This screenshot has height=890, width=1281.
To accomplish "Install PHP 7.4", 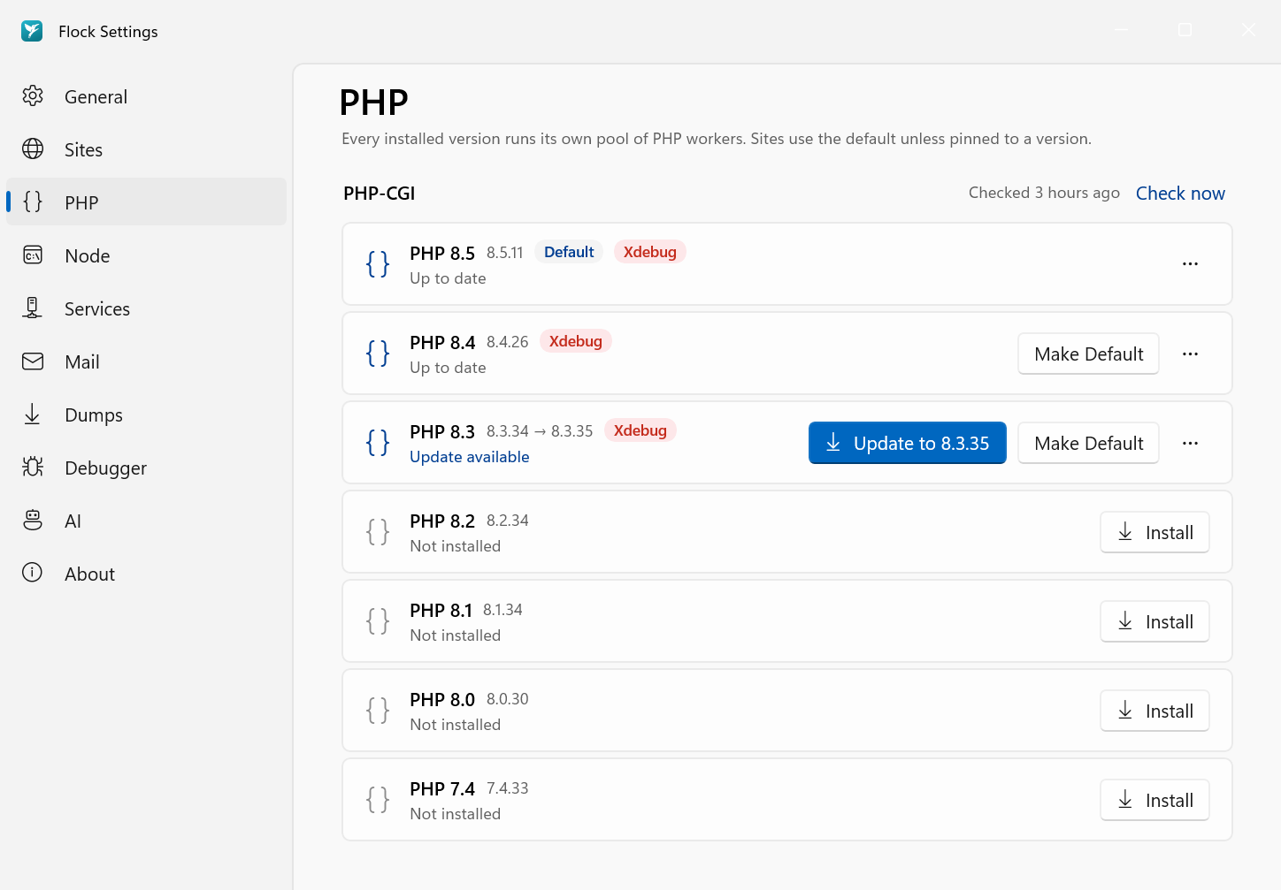I will click(x=1154, y=800).
